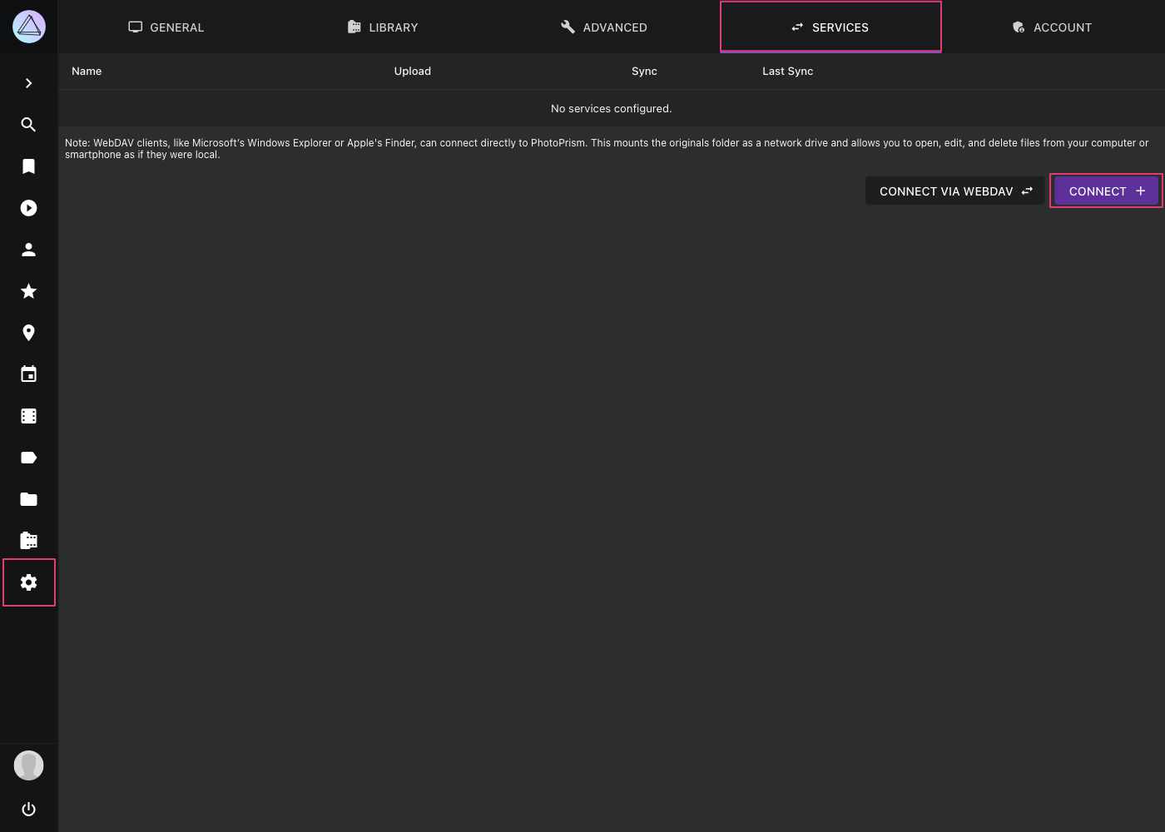Open the Library settings tab
Viewport: 1165px width, 832px height.
382,27
